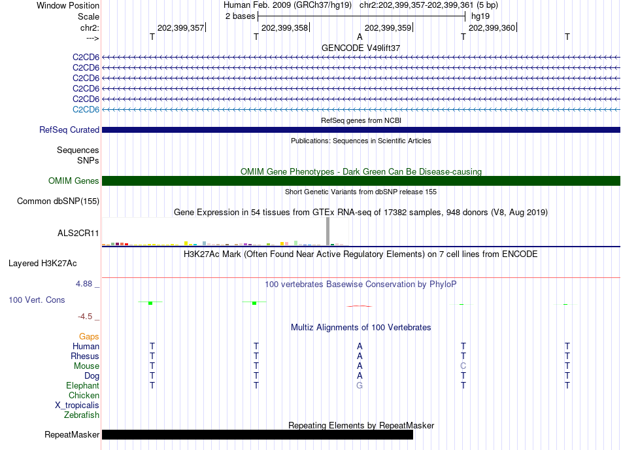
Task: Click the chr2:202,399,357-202,399,361 window position text
Action: click(x=415, y=5)
